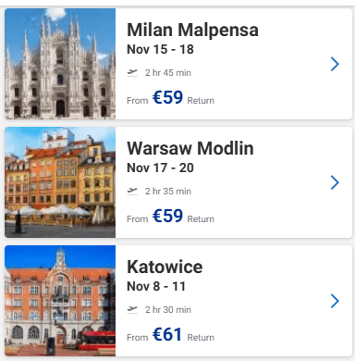Viewport: 355px width, 361px height.
Task: Open the Warsaw Modlin destination title
Action: coord(190,148)
